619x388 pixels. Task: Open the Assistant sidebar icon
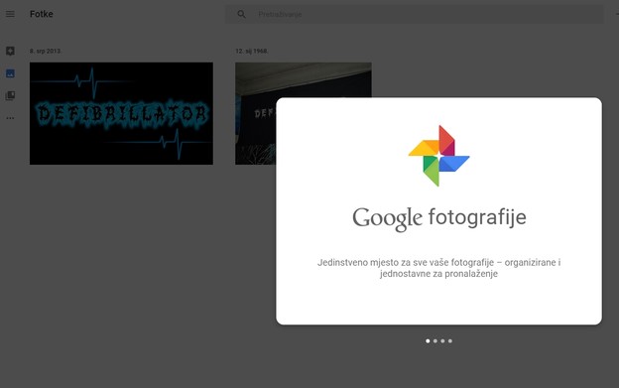pyautogui.click(x=10, y=51)
